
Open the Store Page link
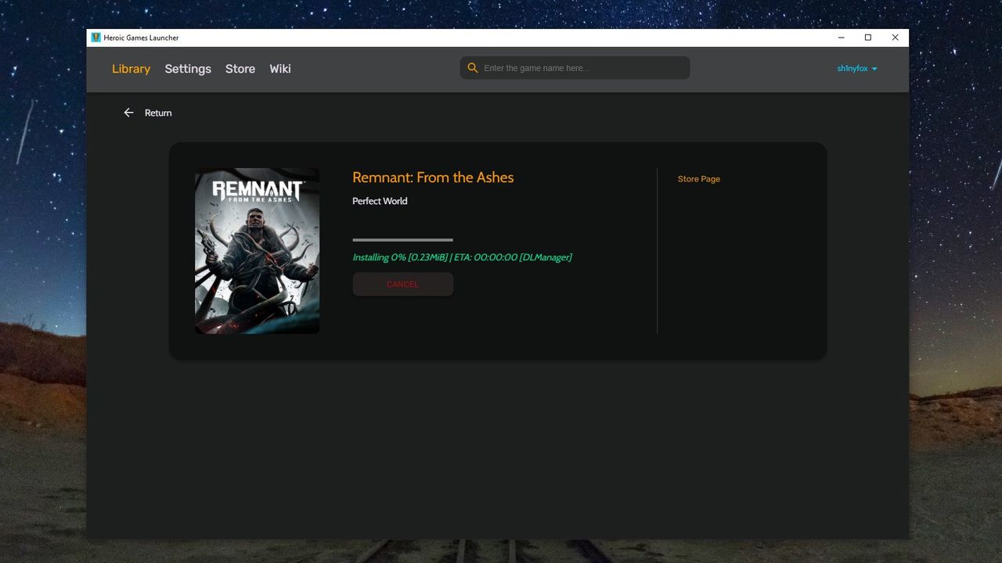coord(699,179)
